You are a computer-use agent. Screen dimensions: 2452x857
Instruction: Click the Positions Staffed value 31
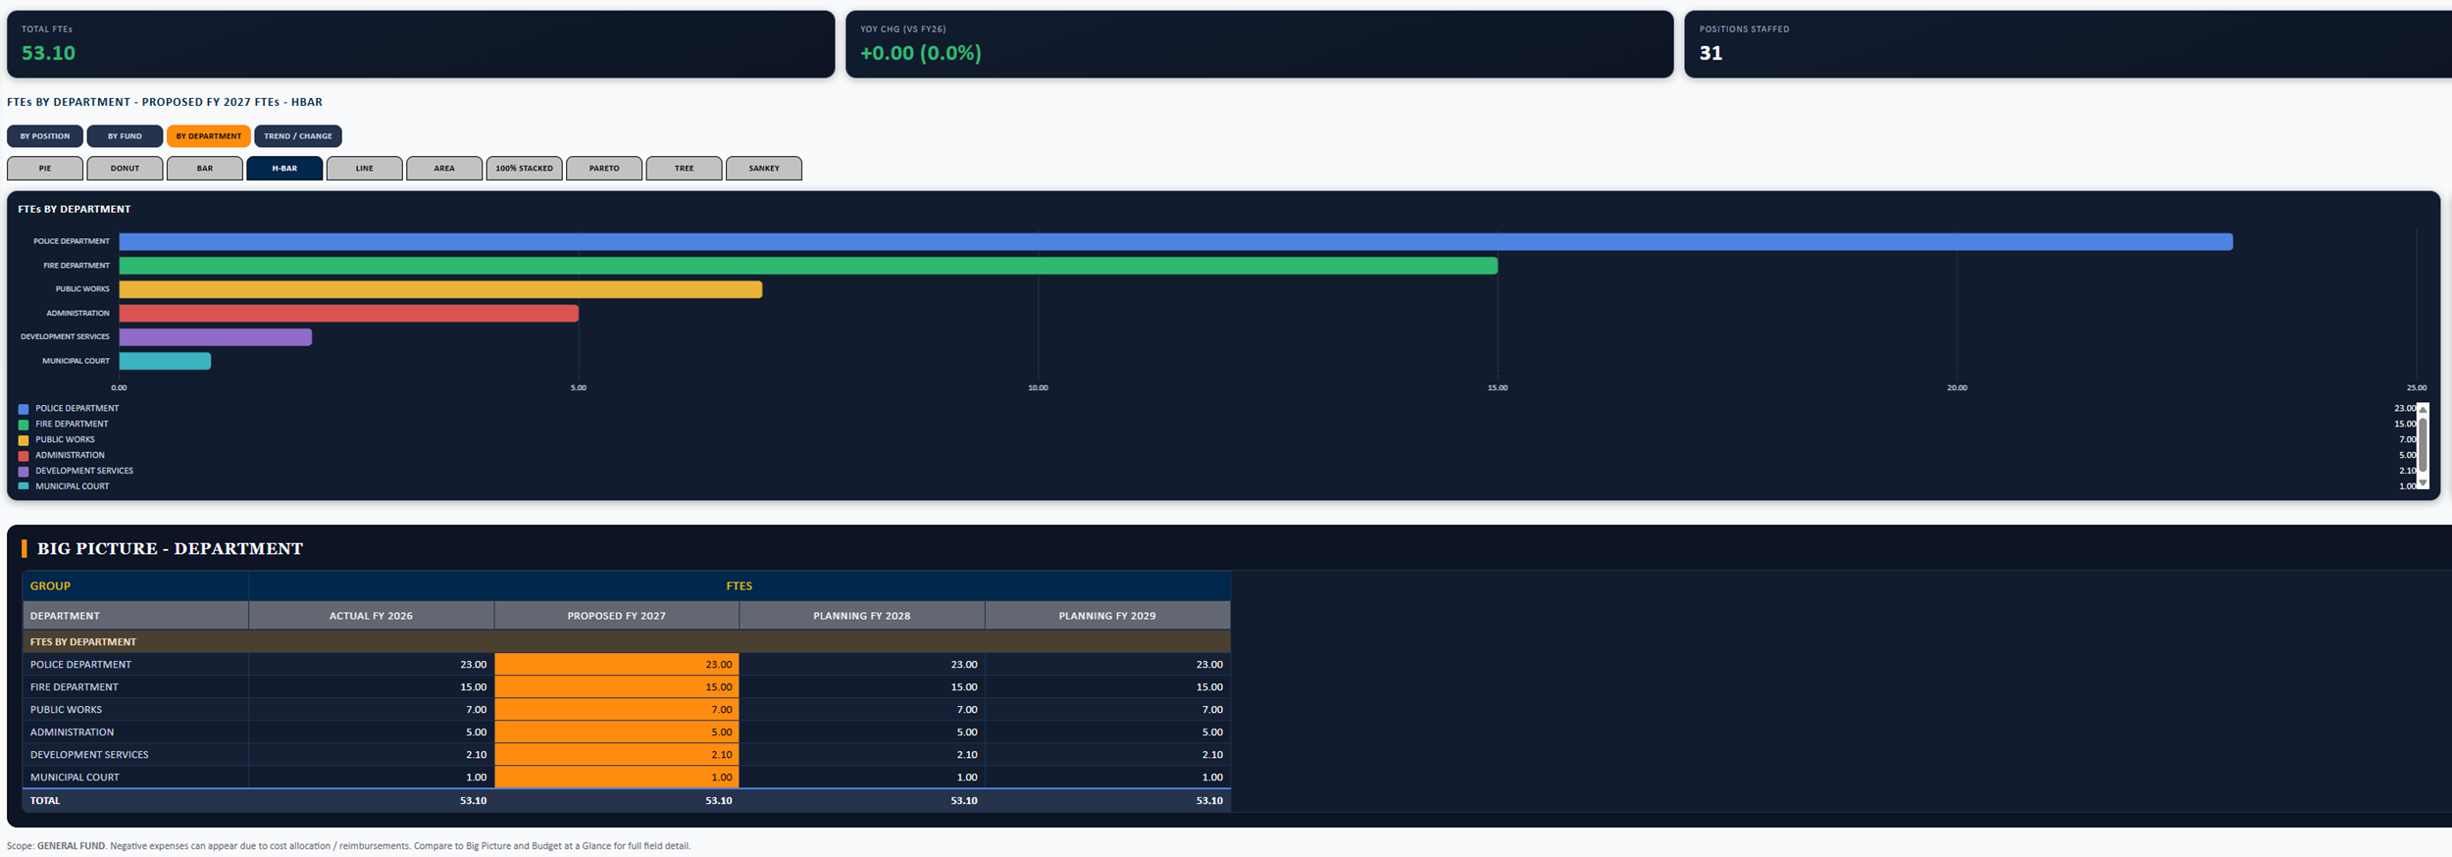point(1711,53)
